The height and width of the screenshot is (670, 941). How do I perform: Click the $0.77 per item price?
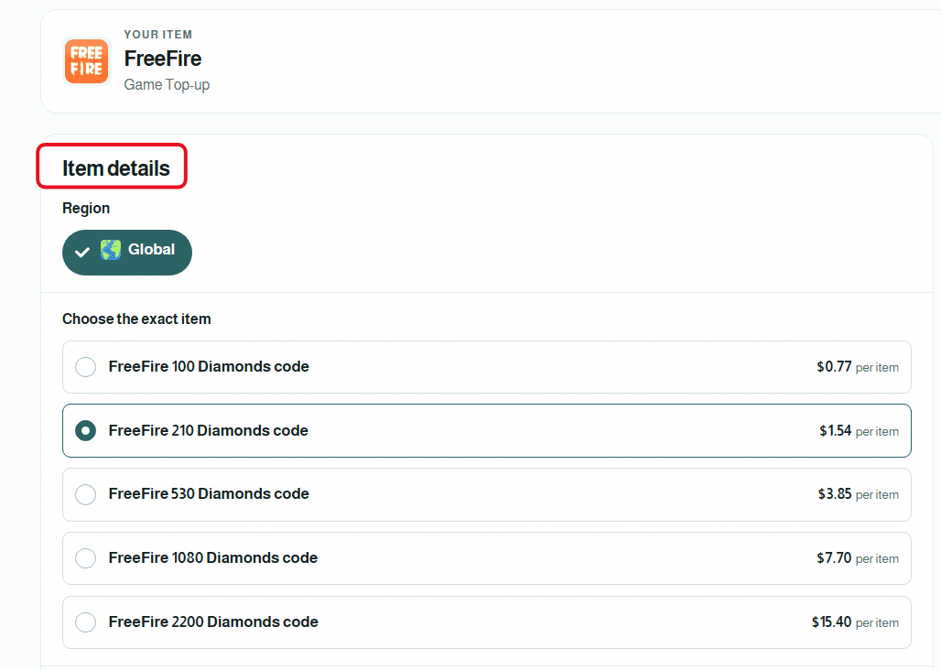click(x=858, y=367)
